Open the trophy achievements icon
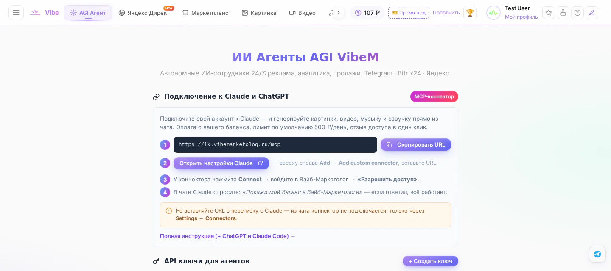The image size is (611, 271). [x=470, y=13]
